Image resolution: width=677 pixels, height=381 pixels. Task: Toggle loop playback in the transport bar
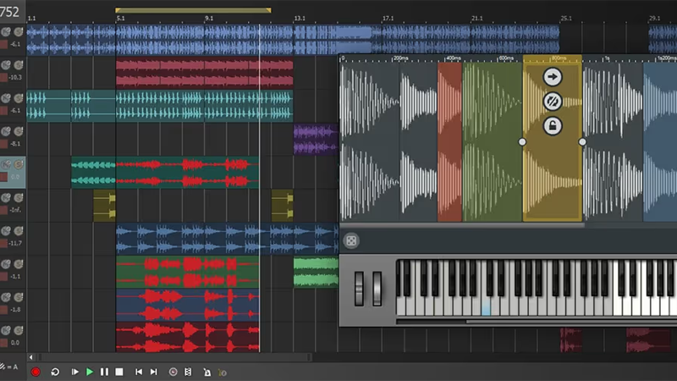pos(55,372)
